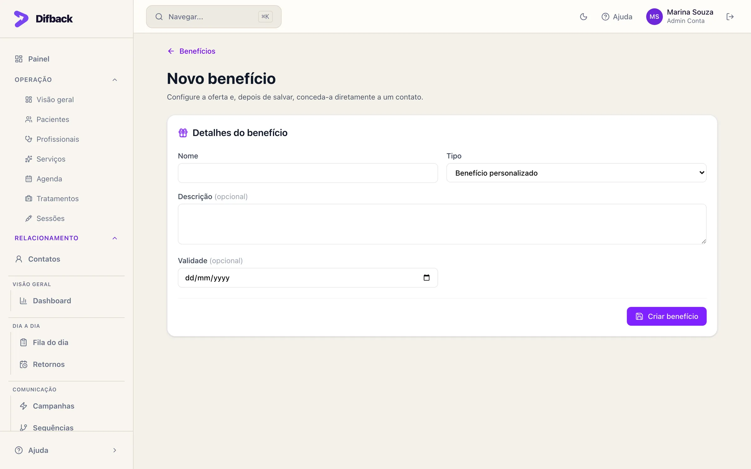Click the Difback logo icon
Viewport: 751px width, 469px height.
click(21, 19)
